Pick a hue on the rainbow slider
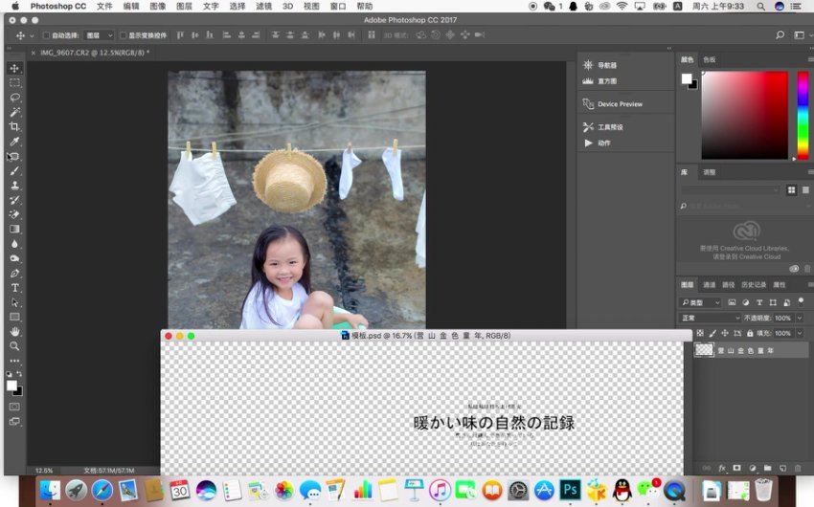 point(803,115)
